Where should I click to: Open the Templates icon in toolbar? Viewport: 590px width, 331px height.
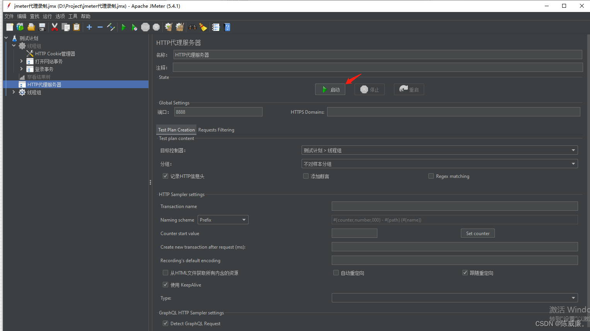[x=20, y=27]
